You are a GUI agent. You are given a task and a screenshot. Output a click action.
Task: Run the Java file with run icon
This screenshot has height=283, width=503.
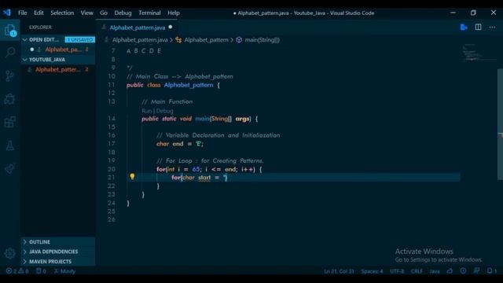464,28
